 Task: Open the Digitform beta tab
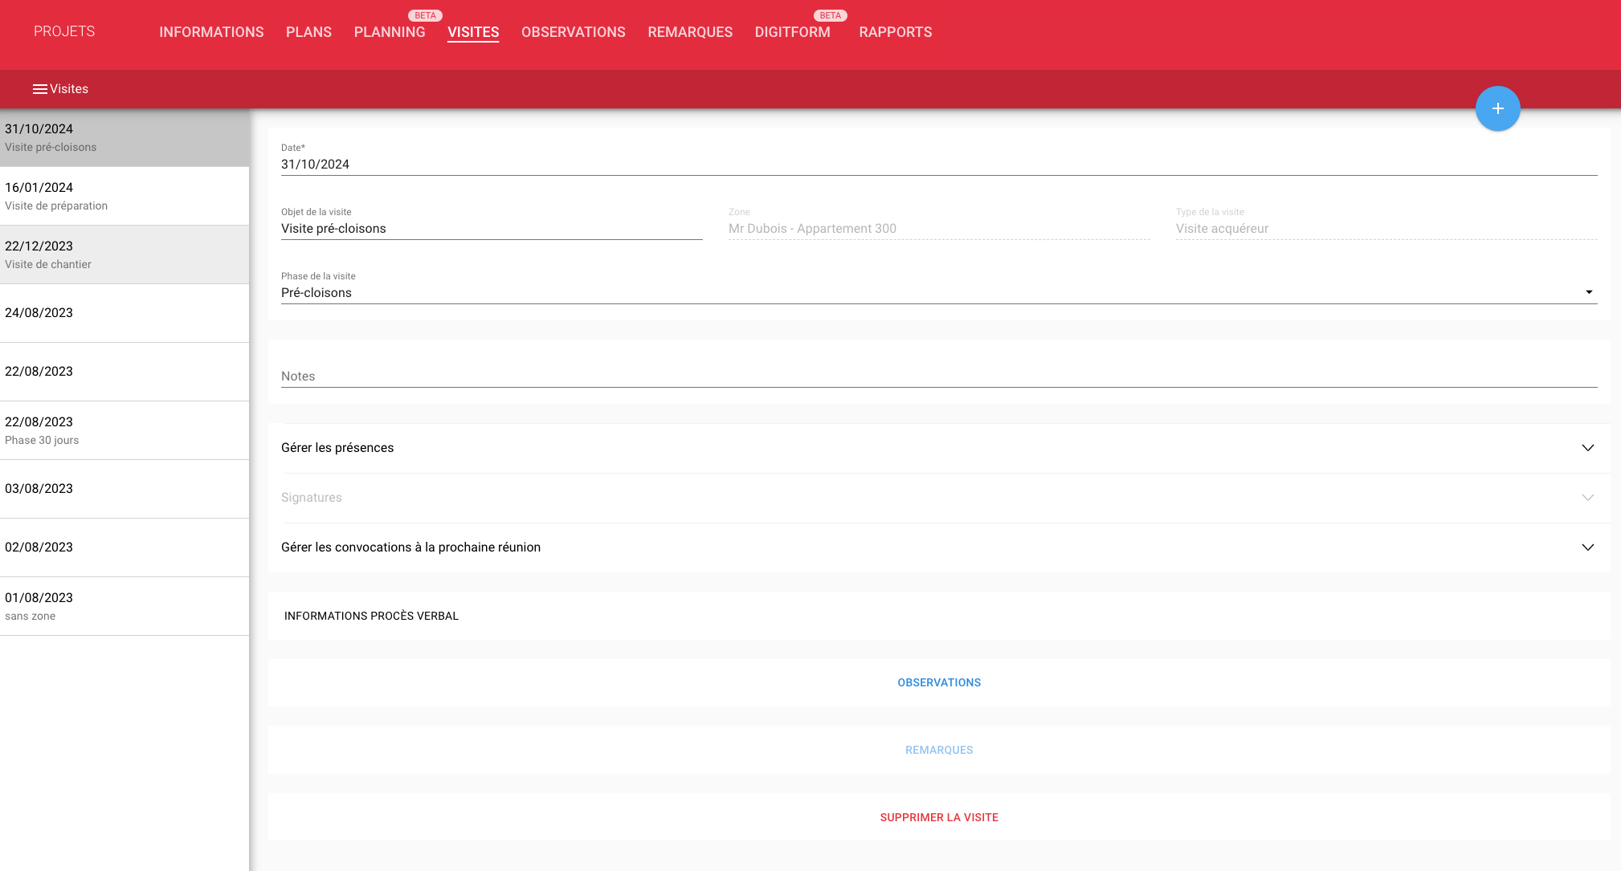(x=792, y=32)
